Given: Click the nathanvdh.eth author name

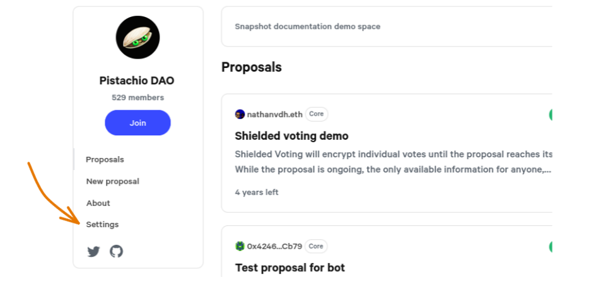Looking at the screenshot, I should click(274, 115).
